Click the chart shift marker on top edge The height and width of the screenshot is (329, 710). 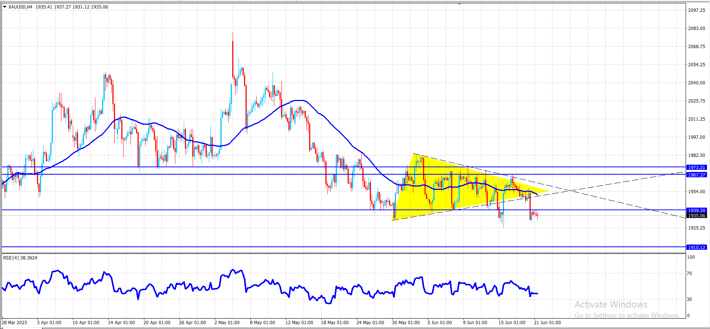(x=459, y=4)
